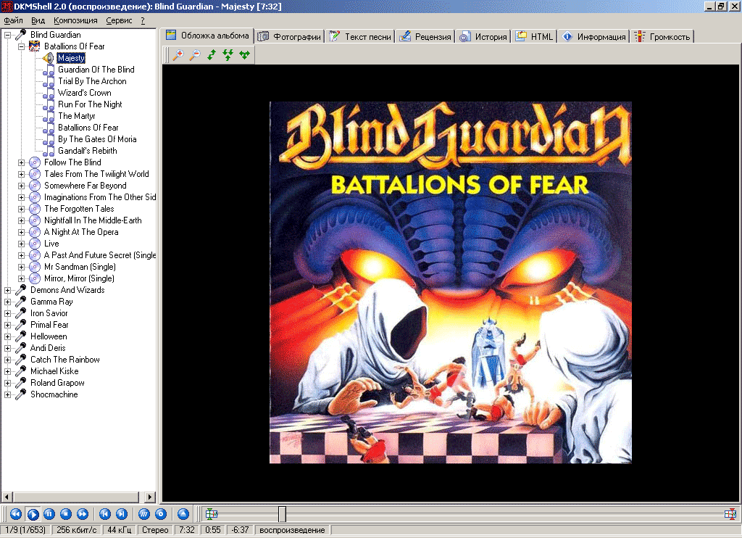Click the 256 кбит/с bitrate status
Viewport: 742px width, 538px height.
pyautogui.click(x=77, y=530)
